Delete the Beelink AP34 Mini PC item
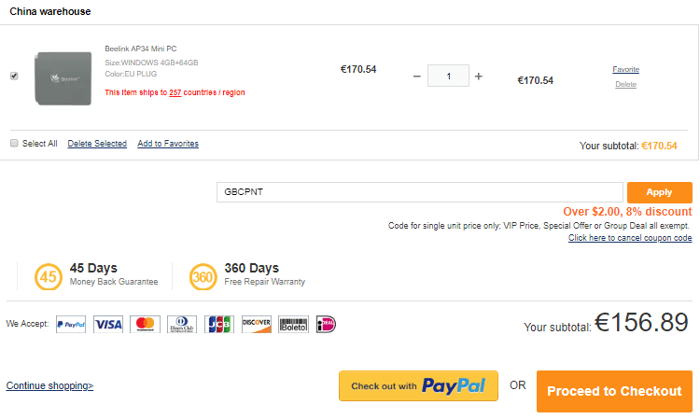Screen dimensions: 700x419 [x=626, y=84]
